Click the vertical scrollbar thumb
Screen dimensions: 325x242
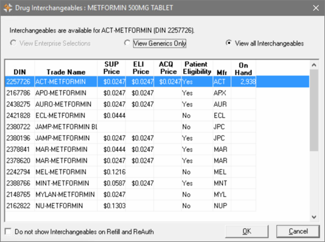pyautogui.click(x=314, y=110)
